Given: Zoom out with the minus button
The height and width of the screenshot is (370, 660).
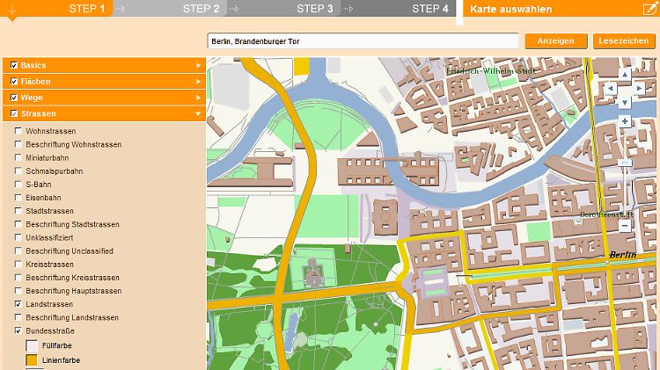Looking at the screenshot, I should (x=625, y=226).
